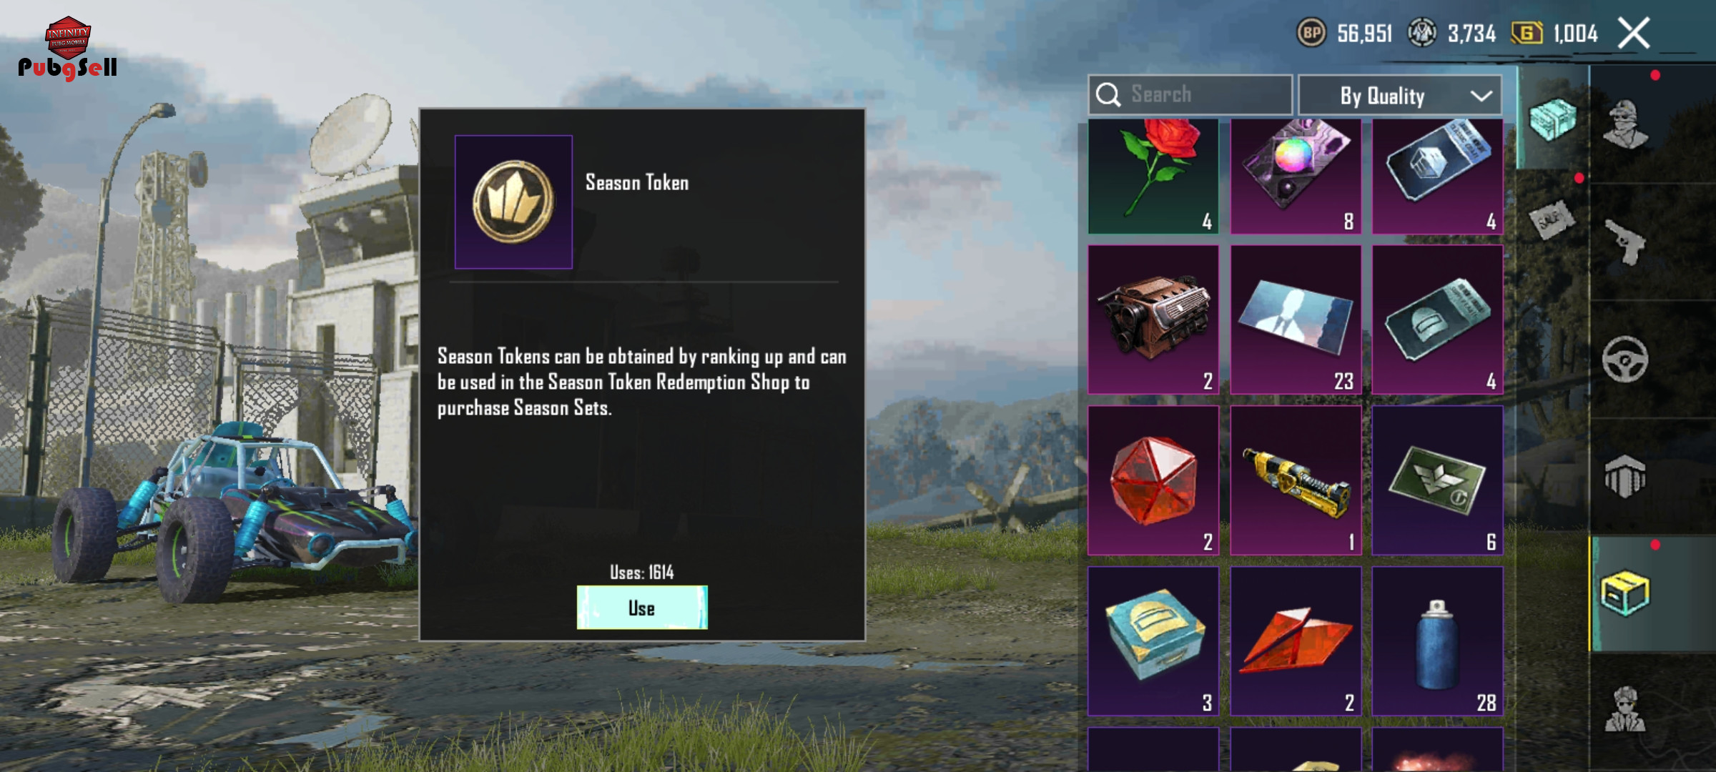The height and width of the screenshot is (772, 1716).
Task: Click the gold G currency icon
Action: pos(1527,33)
